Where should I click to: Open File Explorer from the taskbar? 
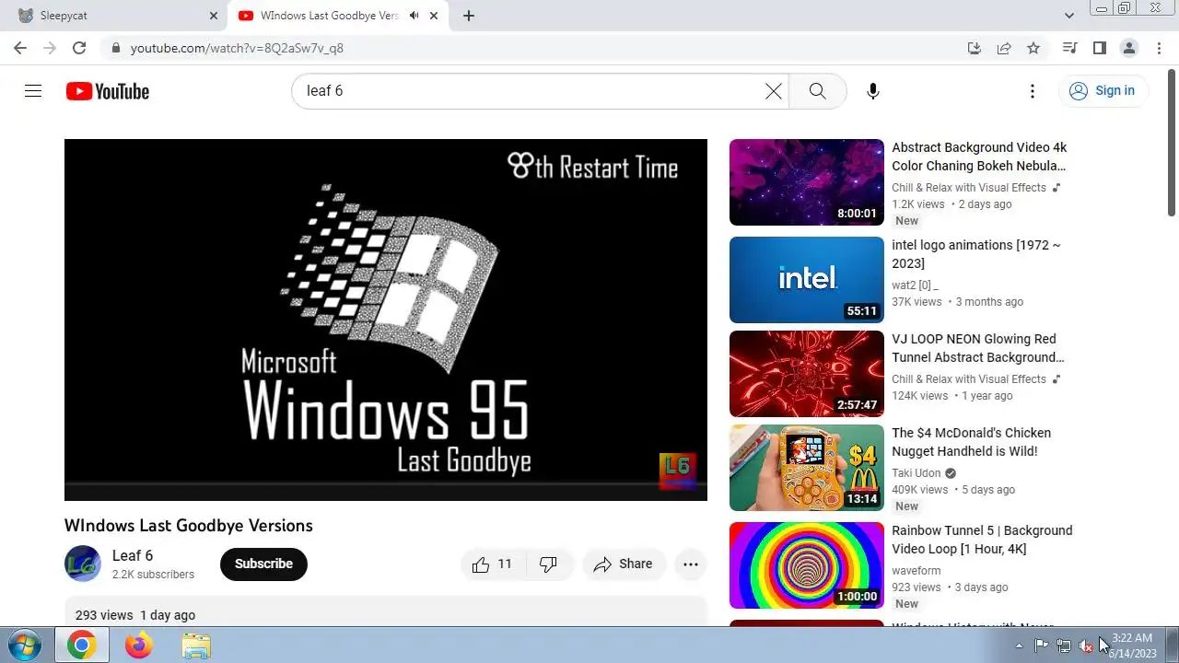pyautogui.click(x=196, y=646)
